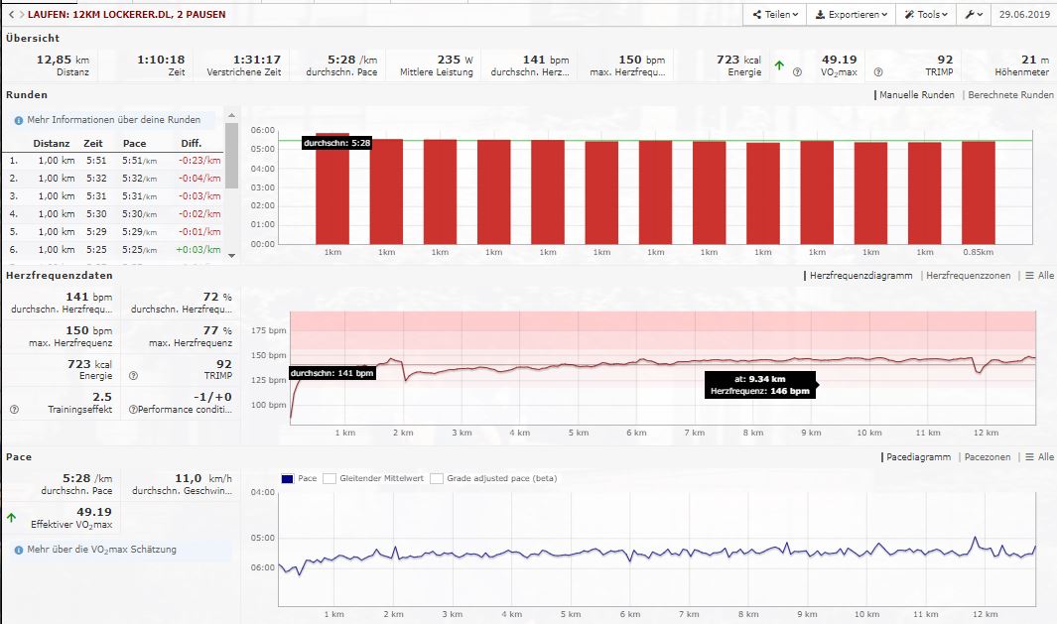Screen dimensions: 1057x624
Task: Click the laps table scrollbar down arrow
Action: coord(232,256)
